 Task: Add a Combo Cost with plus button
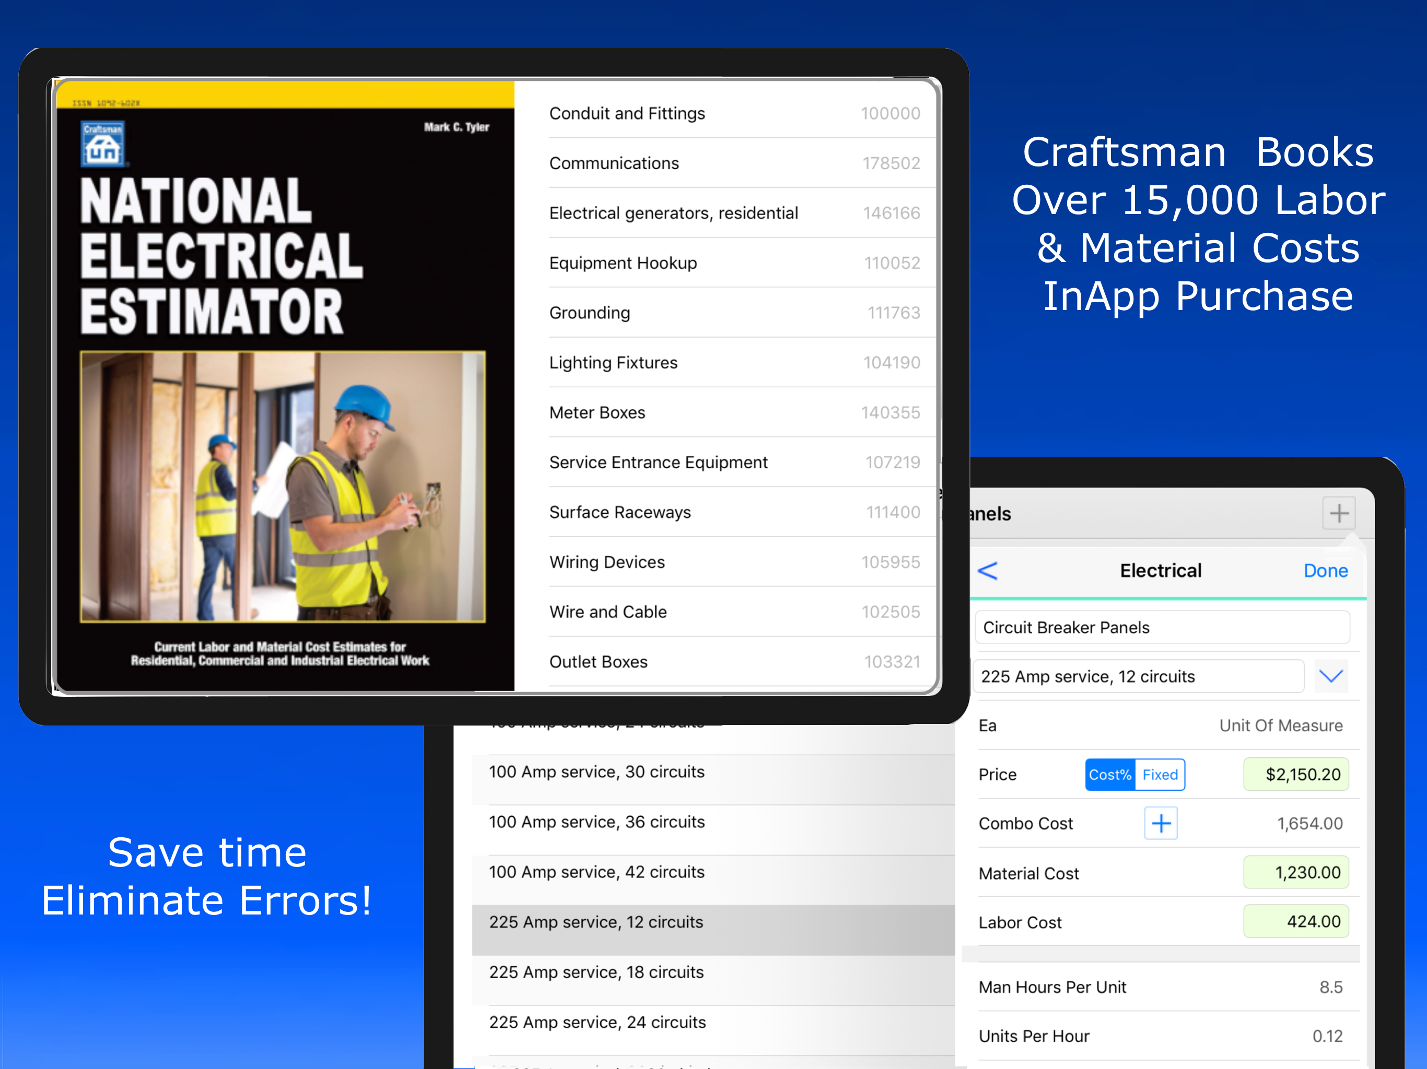pyautogui.click(x=1161, y=823)
